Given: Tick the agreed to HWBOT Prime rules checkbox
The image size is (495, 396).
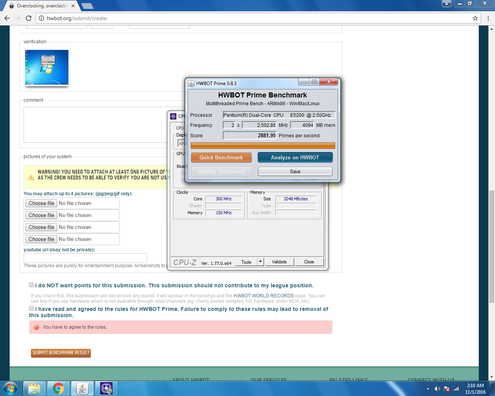Looking at the screenshot, I should [31, 308].
